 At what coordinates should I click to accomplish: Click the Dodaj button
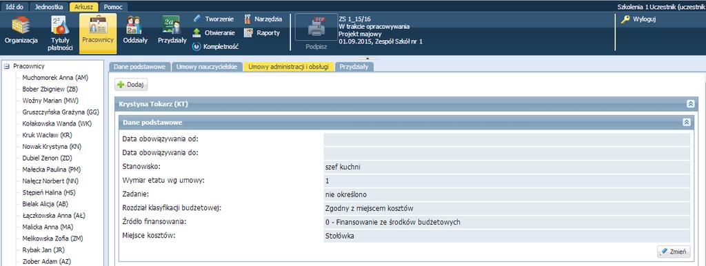pyautogui.click(x=132, y=85)
